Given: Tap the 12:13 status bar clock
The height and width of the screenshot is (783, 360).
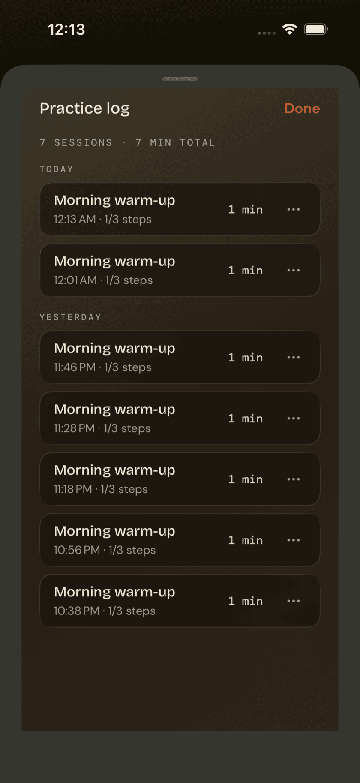Looking at the screenshot, I should 66,30.
